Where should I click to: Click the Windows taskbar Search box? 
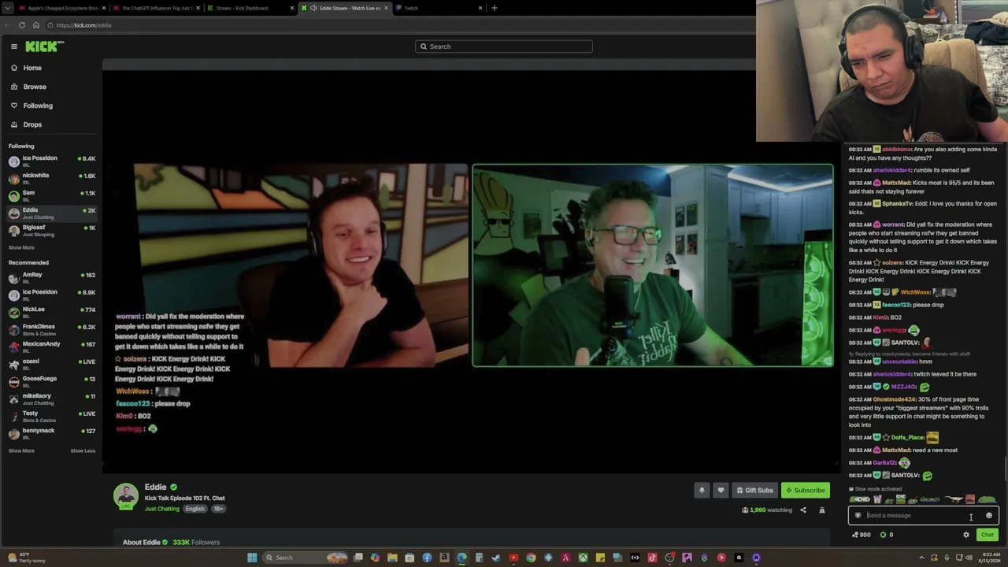pos(305,558)
